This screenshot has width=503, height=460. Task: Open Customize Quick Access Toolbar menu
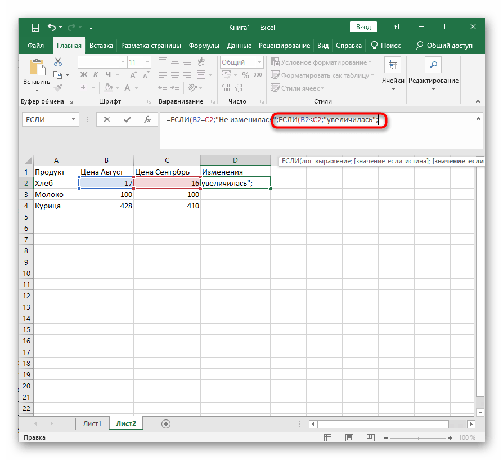[91, 28]
